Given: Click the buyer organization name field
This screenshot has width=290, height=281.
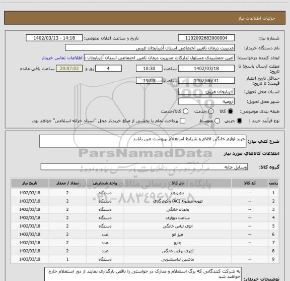Looking at the screenshot, I should [x=150, y=48].
